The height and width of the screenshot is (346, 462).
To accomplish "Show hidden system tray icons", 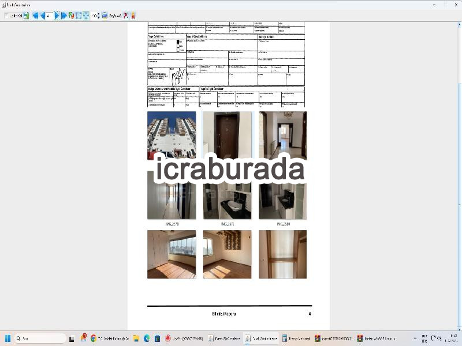I will (x=415, y=339).
